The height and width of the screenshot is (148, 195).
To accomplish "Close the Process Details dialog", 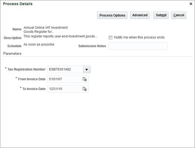I will point(191,4).
